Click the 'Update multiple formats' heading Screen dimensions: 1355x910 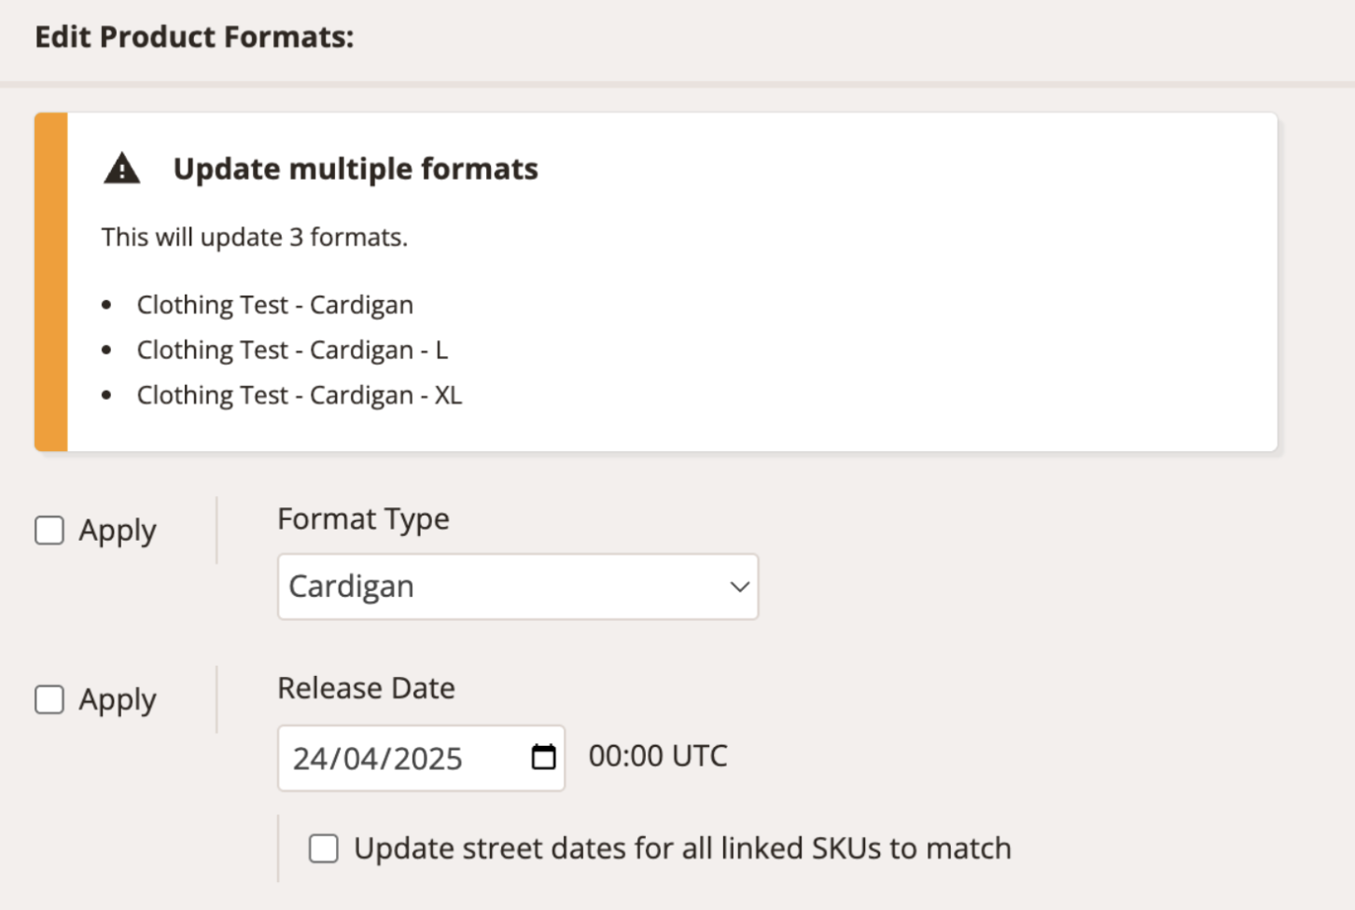click(356, 169)
